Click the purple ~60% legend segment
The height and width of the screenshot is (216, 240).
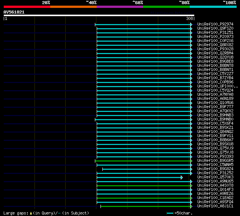click(120, 7)
